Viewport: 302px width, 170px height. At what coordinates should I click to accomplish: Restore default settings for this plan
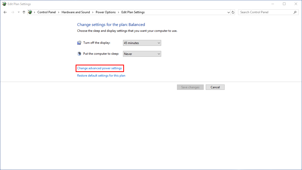[x=101, y=76]
